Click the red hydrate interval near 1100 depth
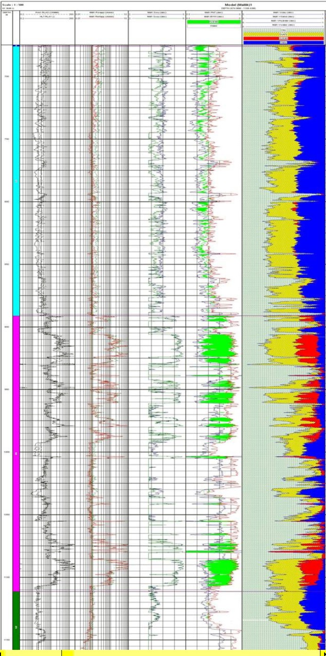This screenshot has width=326, height=656. [x=309, y=571]
